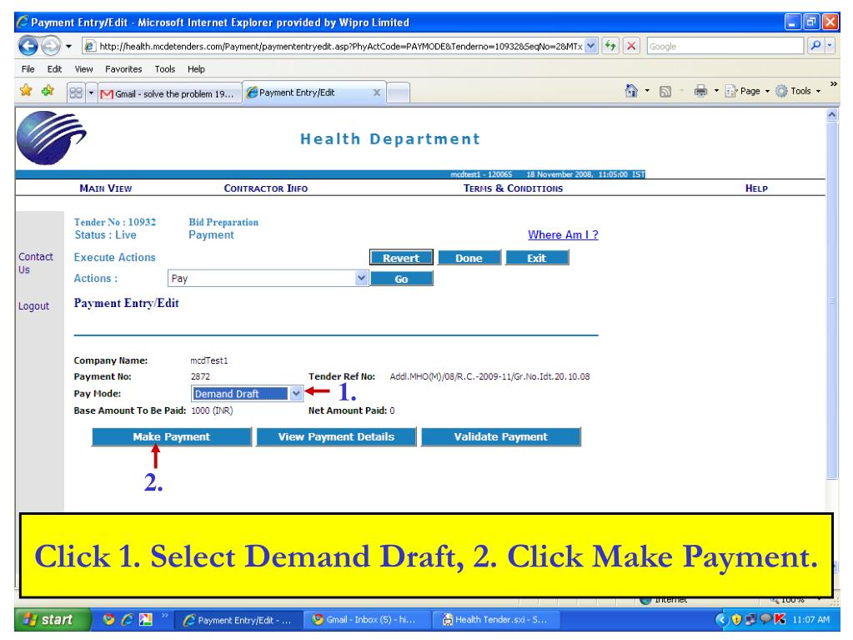Open the Help navigation item on page
Screen dimensions: 853x640
[756, 189]
